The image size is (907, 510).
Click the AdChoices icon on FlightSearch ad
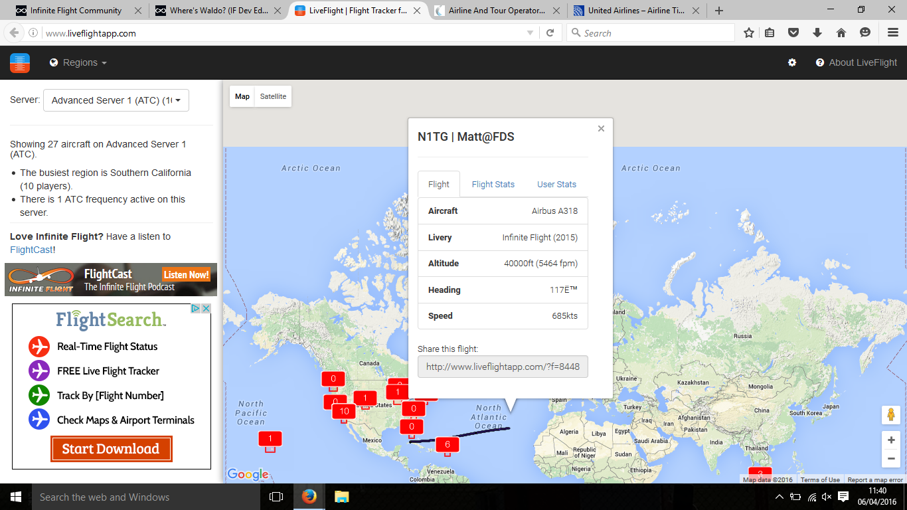(x=196, y=309)
